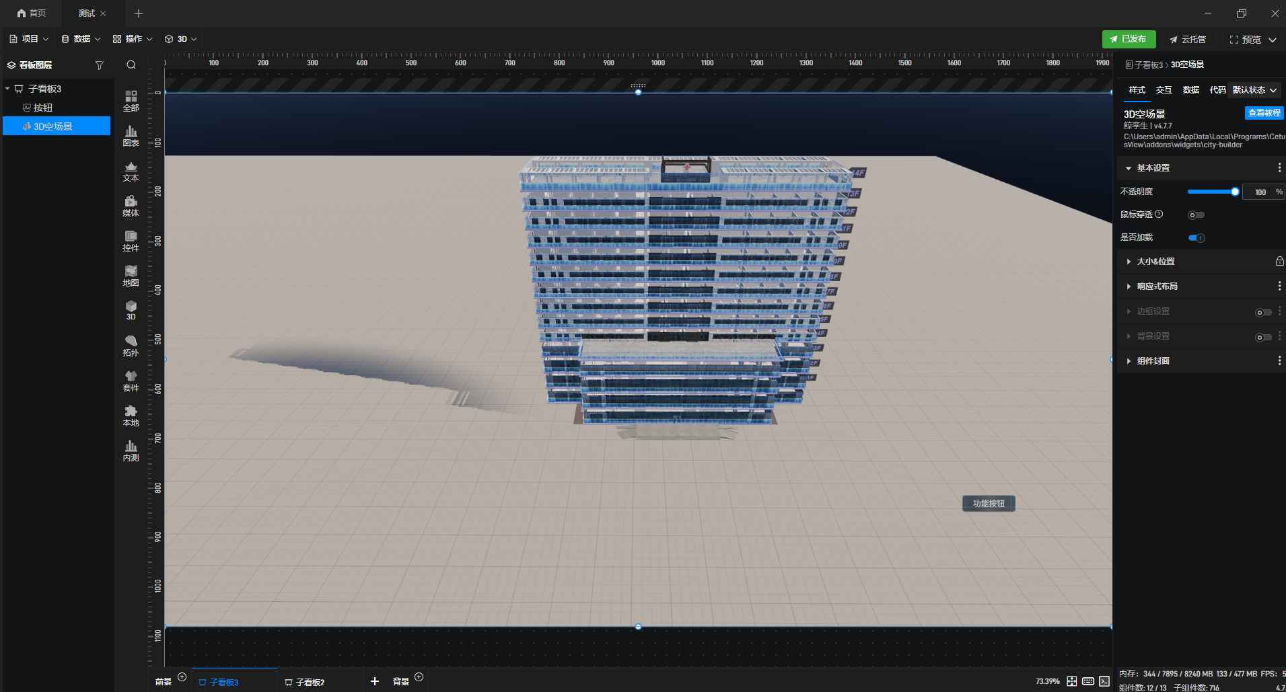Open the 数据 menu dropdown
1286x692 pixels.
81,39
